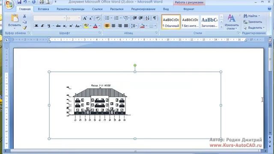Open print preview from quick access toolbar

[x=48, y=2]
